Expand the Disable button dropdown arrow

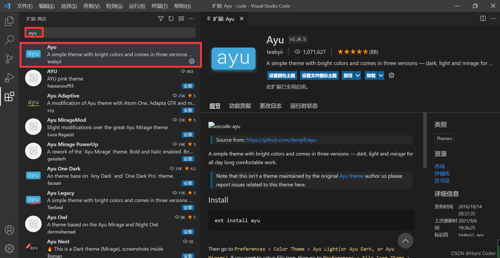358,76
